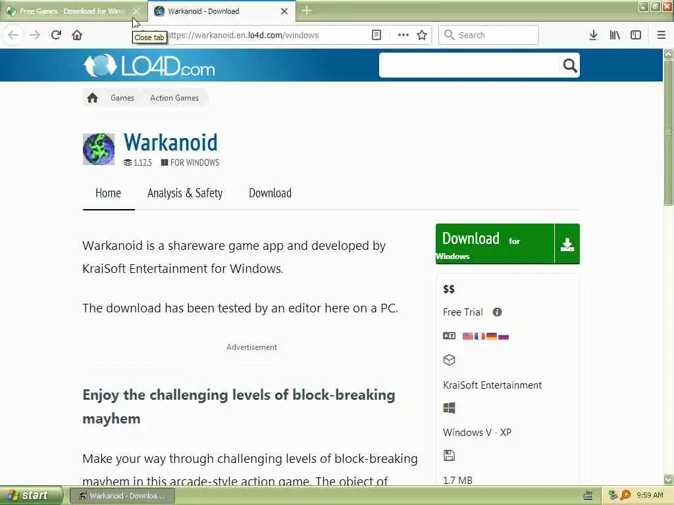Click the site search magnifier button

(569, 65)
